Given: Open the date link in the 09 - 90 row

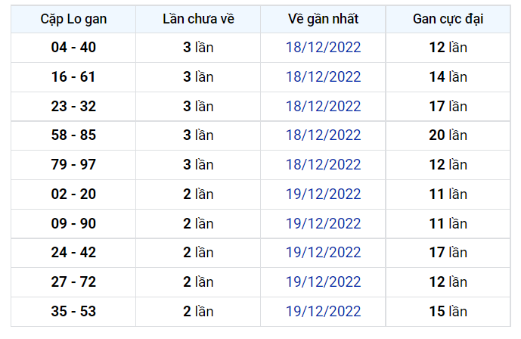Looking at the screenshot, I should coord(323,224).
